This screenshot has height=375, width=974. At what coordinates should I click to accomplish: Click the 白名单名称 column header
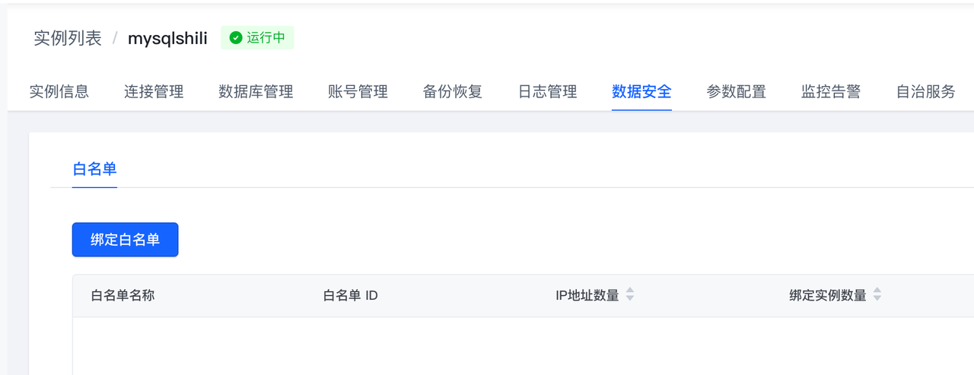pyautogui.click(x=123, y=296)
